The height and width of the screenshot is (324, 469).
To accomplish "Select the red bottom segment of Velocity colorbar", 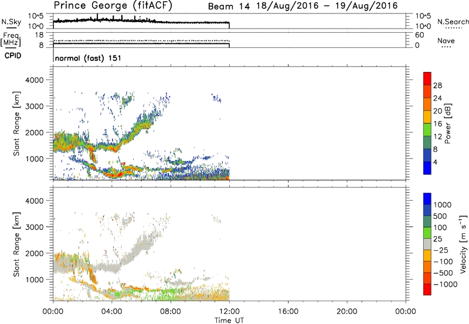I will coord(427,289).
